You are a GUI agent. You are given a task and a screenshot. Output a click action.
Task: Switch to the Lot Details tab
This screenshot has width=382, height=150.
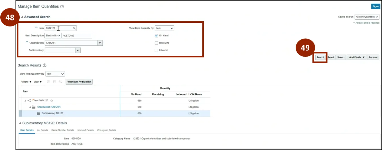42,130
